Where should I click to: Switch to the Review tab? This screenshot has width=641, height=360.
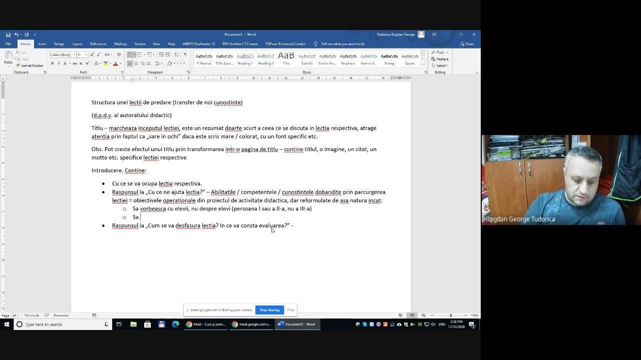[140, 44]
